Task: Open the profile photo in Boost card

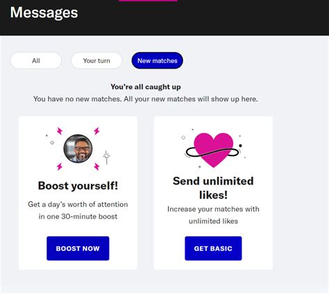Action: coord(78,148)
